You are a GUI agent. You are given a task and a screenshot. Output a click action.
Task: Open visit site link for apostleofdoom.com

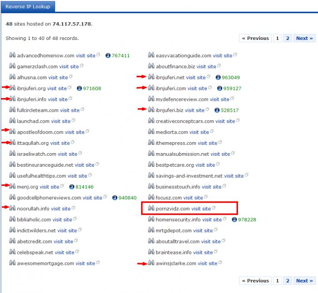pos(75,132)
